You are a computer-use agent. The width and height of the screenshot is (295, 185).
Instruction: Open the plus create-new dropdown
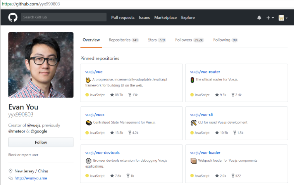tap(270, 18)
